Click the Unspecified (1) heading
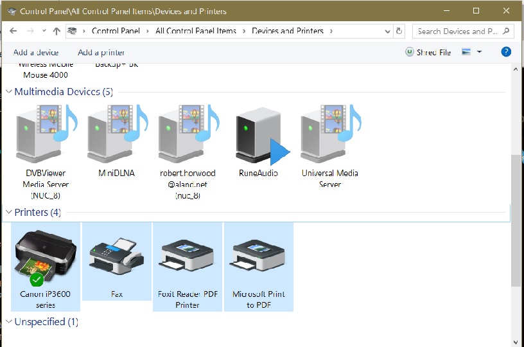Viewport: 524px width, 347px height. coord(46,322)
